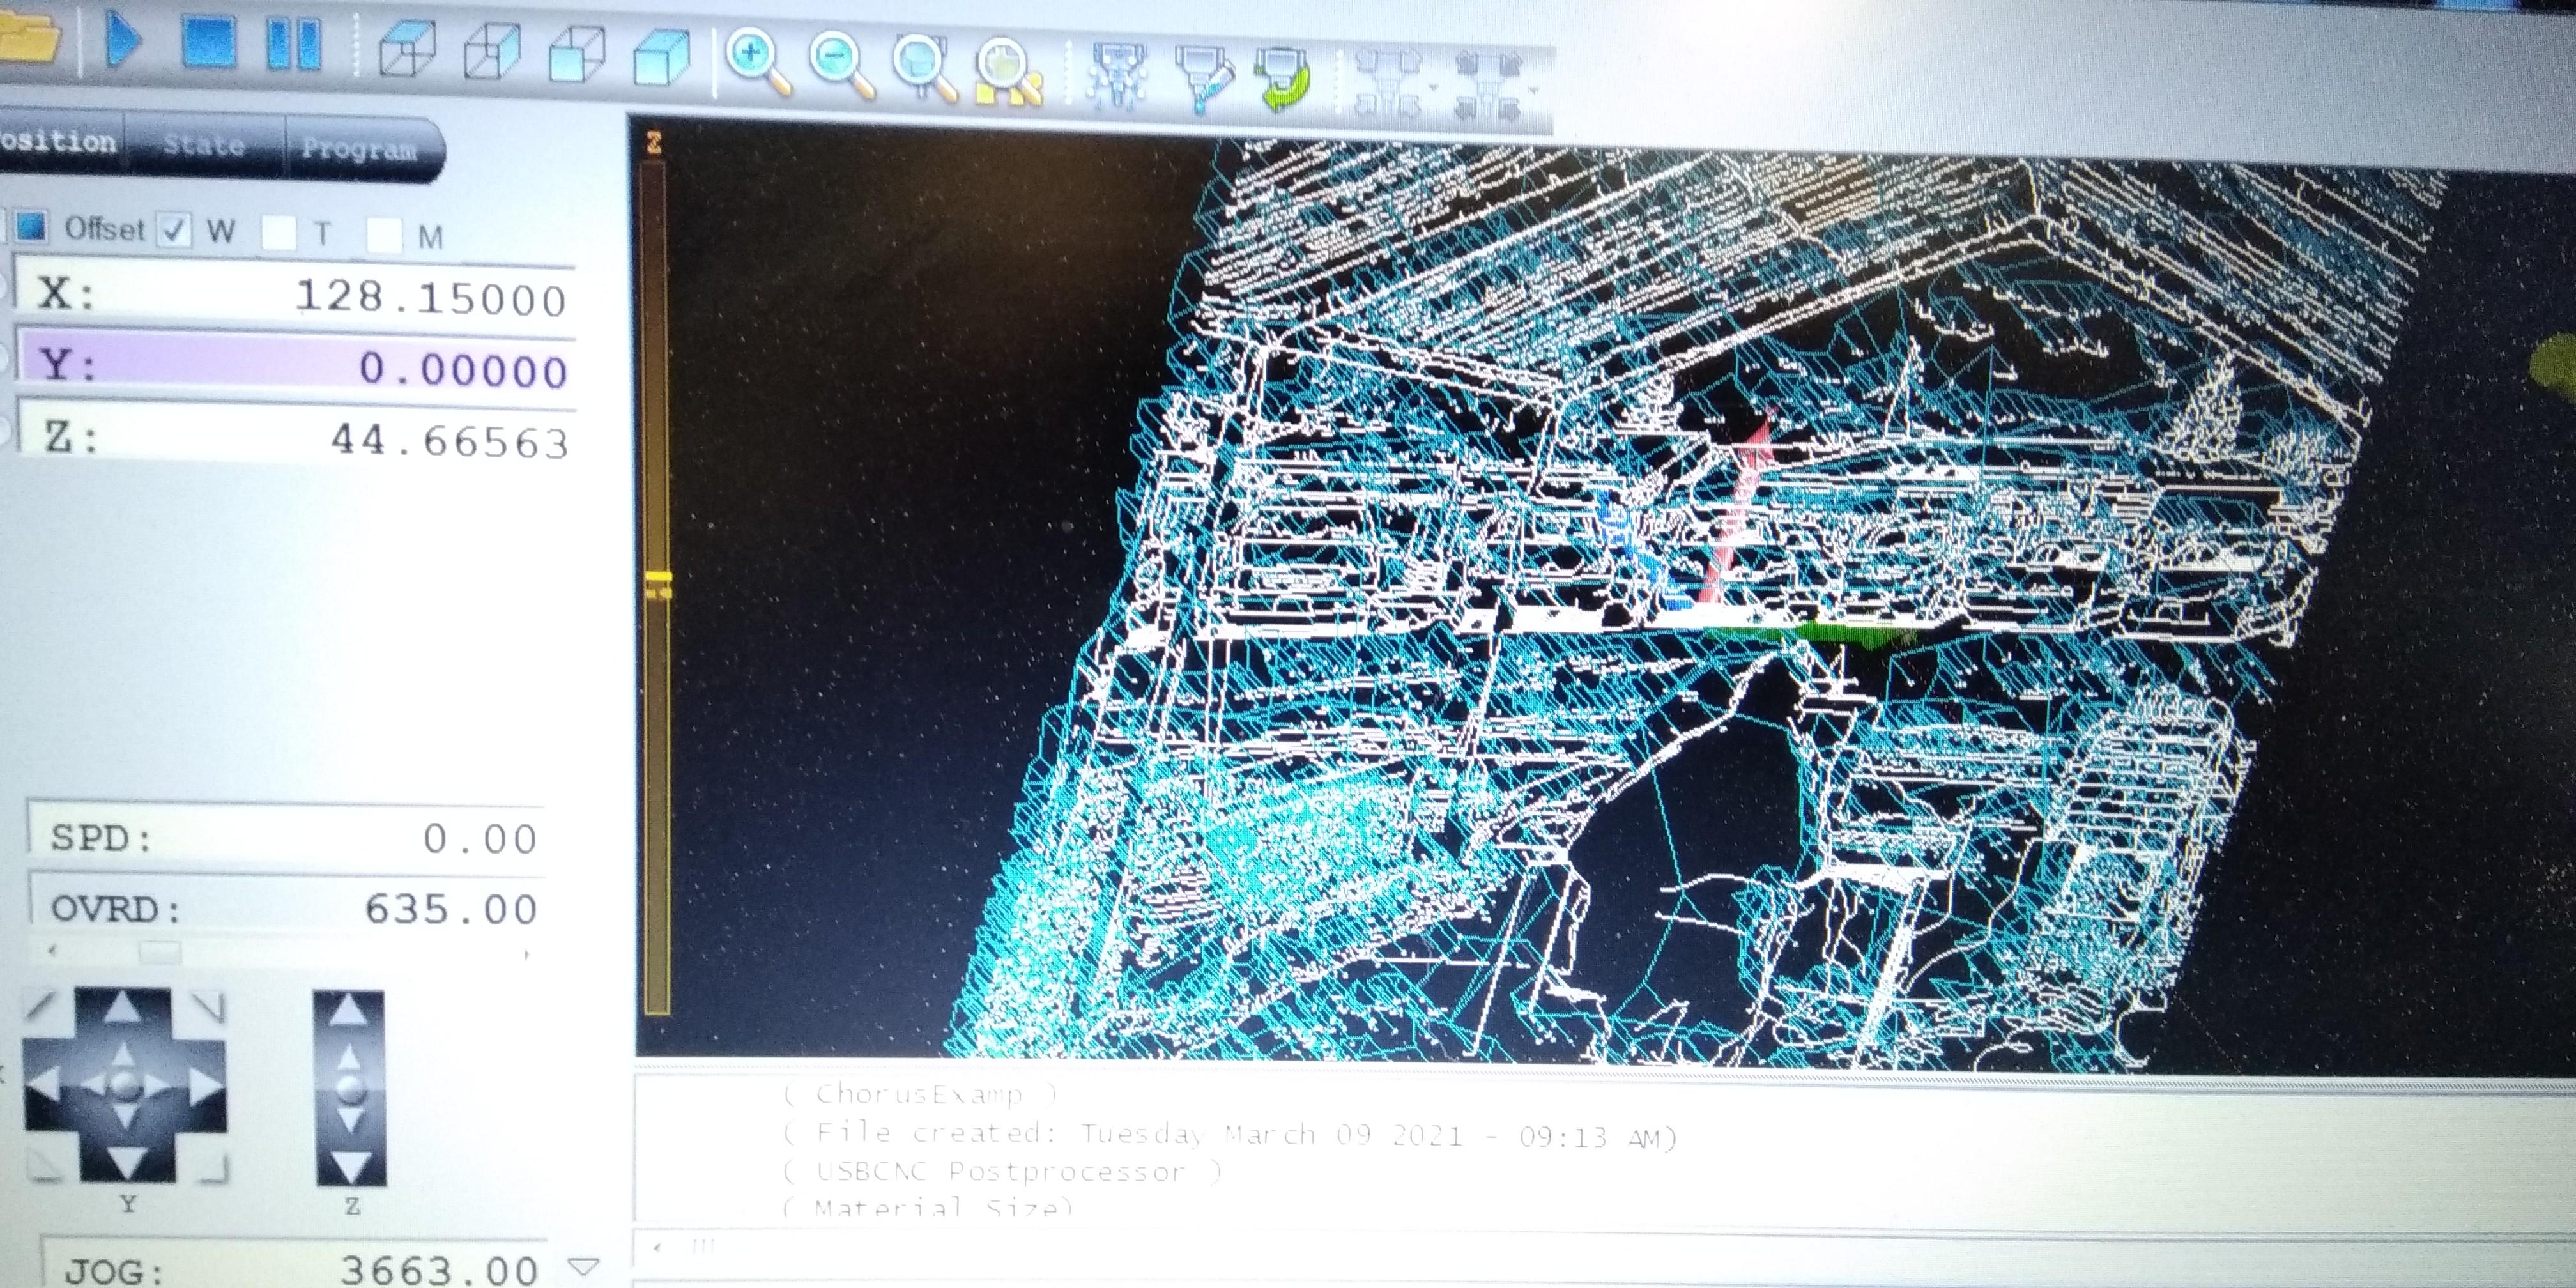Open the Program tab
Screen dimensions: 2576x1288
(359, 149)
